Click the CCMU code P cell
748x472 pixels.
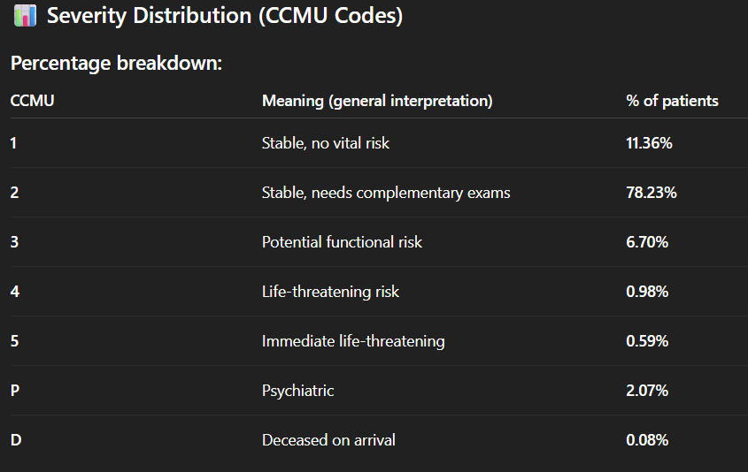(x=15, y=391)
